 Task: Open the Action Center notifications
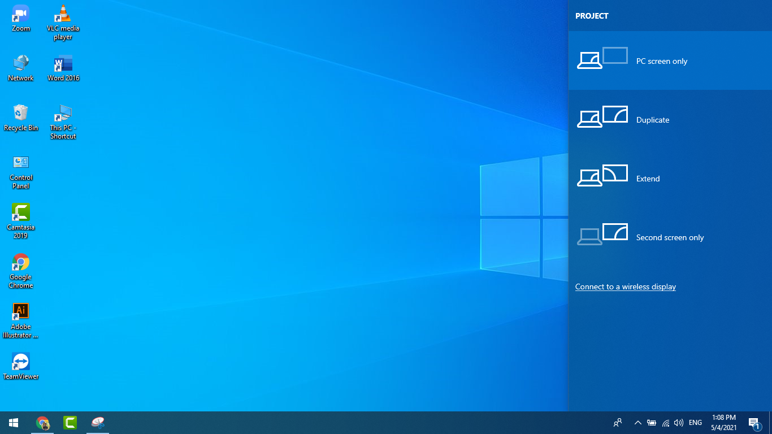pos(753,423)
